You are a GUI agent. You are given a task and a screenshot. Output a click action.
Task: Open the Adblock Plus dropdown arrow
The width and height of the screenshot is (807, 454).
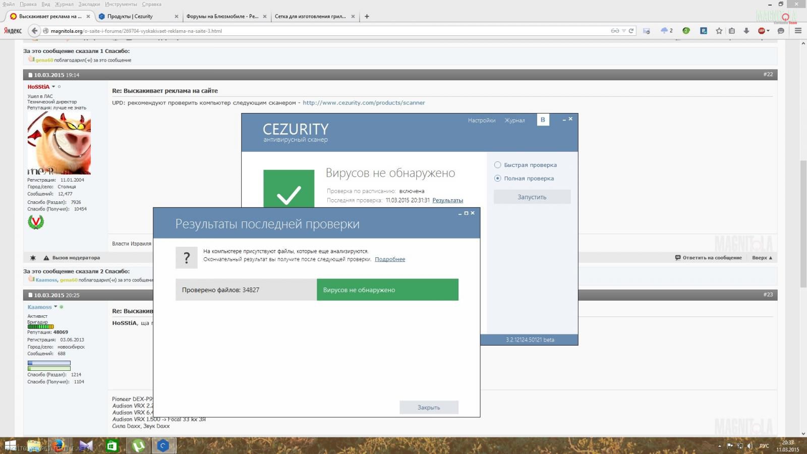coord(768,31)
